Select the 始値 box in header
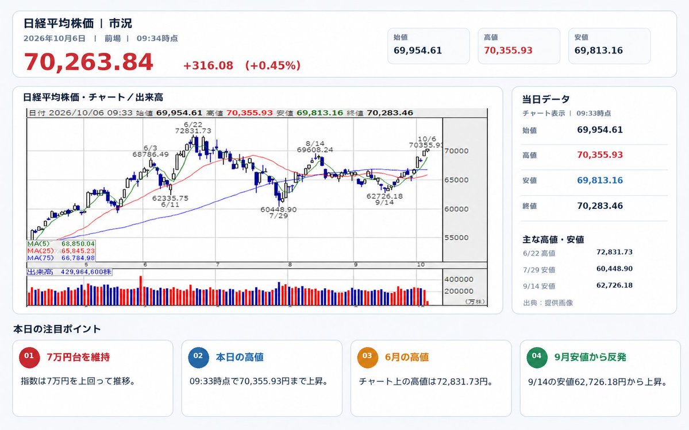This screenshot has height=430, width=689. click(429, 45)
